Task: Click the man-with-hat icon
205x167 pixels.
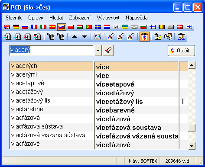Action: coord(181,36)
